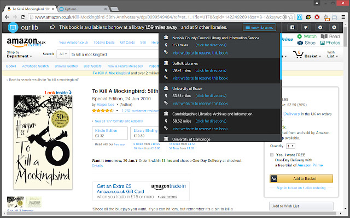
Task: Open the Books navigation item
Action: tap(11, 66)
